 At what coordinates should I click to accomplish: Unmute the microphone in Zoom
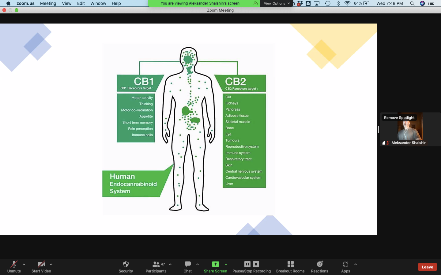[x=14, y=266]
